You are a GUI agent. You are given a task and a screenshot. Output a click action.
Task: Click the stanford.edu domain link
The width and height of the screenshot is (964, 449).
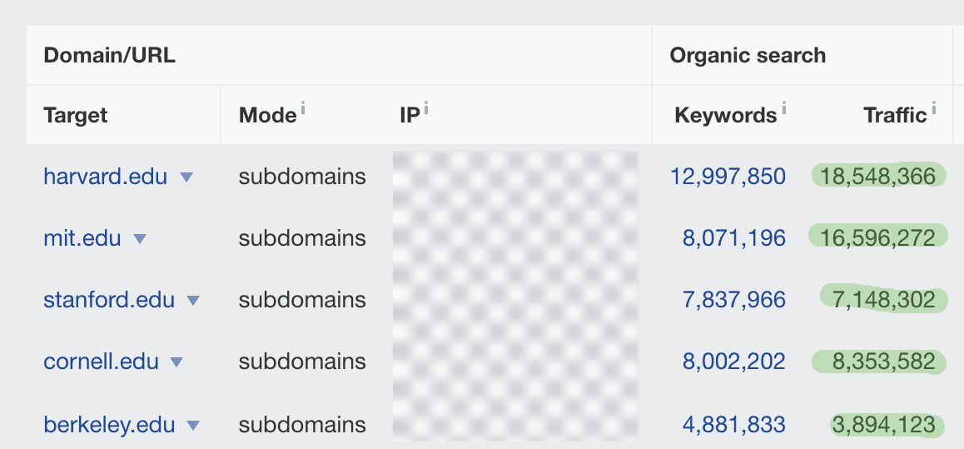click(x=109, y=300)
